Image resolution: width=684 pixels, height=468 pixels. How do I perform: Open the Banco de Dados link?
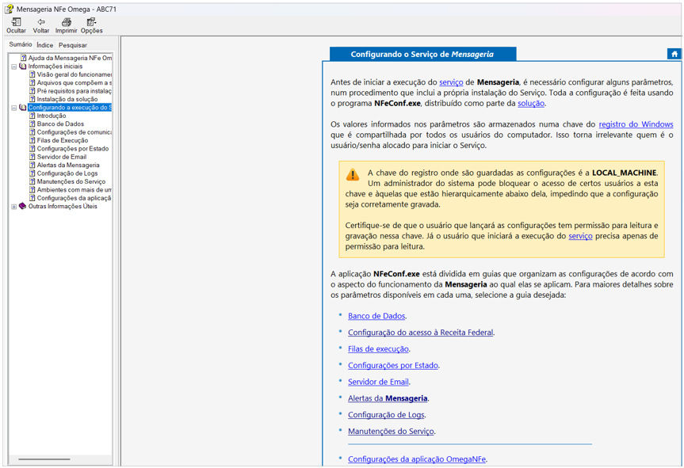pos(376,316)
